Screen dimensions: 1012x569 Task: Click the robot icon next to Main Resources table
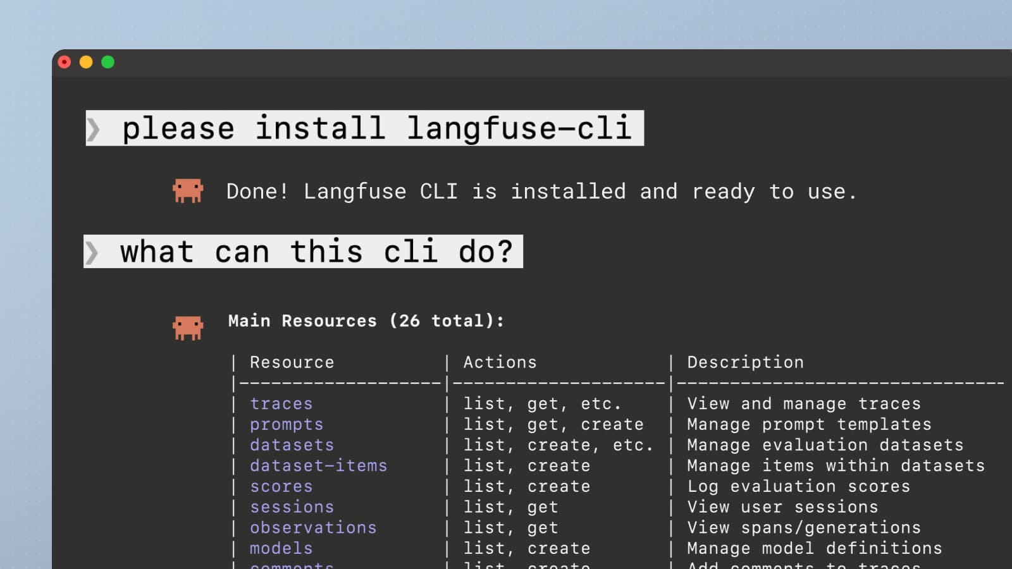(x=187, y=327)
